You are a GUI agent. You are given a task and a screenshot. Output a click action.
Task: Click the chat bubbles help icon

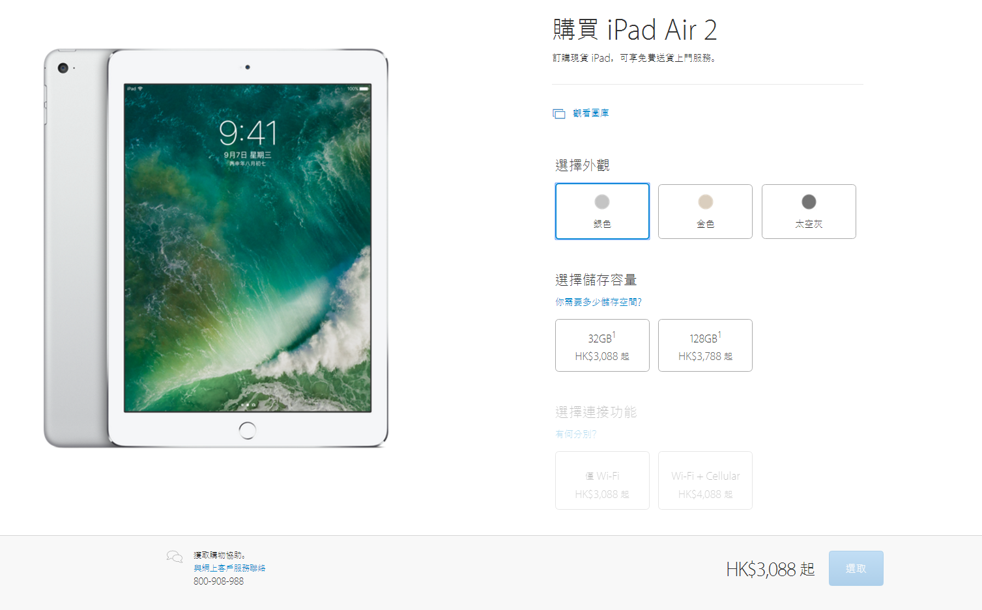tap(175, 557)
